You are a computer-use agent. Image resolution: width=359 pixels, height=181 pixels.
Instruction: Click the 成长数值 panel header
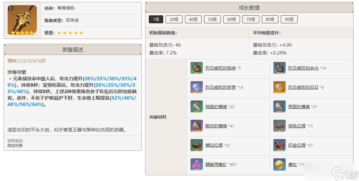pos(249,8)
